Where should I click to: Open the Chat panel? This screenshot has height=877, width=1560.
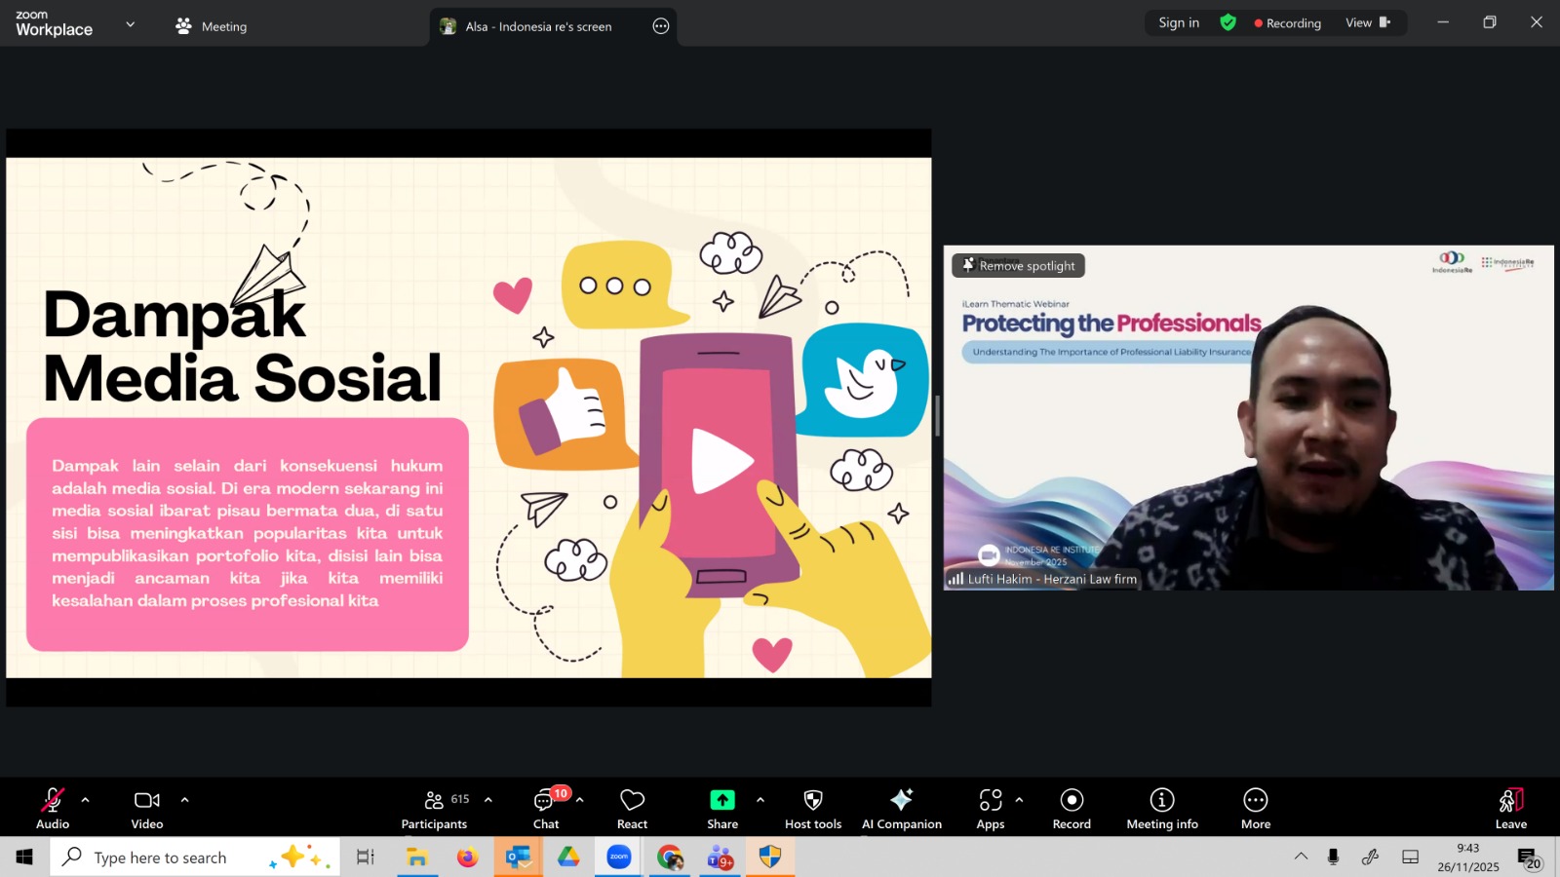[x=546, y=808]
